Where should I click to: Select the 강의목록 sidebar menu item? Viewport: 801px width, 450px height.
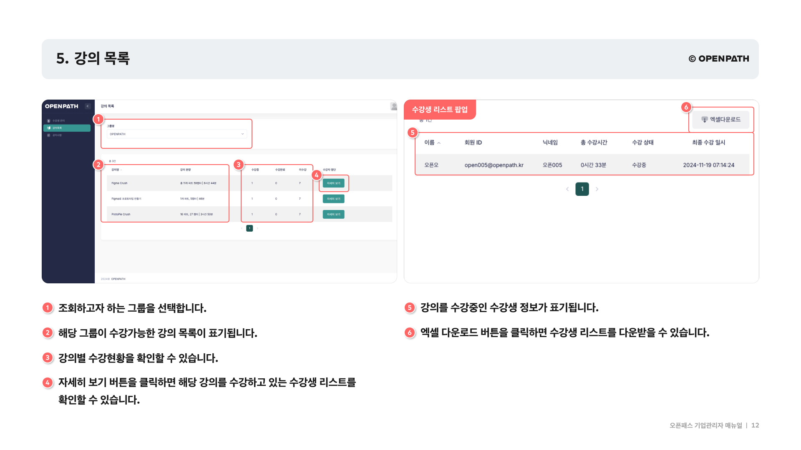[x=67, y=128]
